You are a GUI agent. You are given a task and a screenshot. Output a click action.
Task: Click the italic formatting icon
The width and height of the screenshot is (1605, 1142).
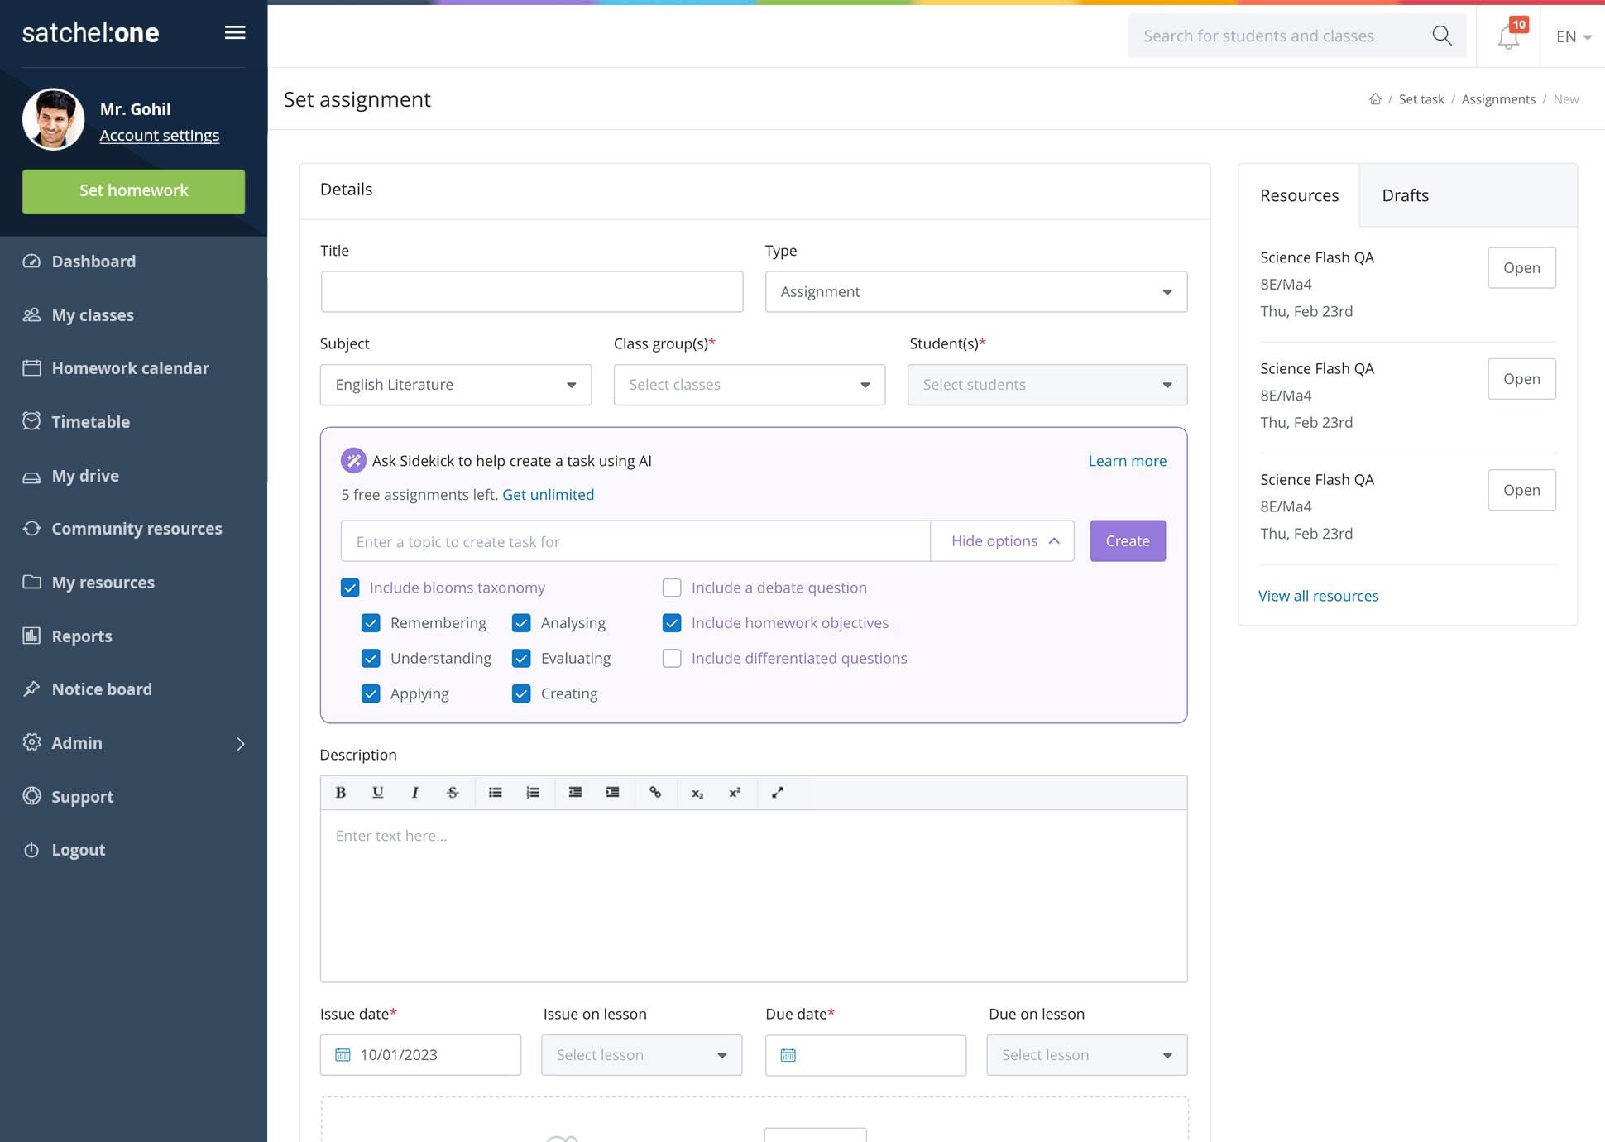coord(414,792)
